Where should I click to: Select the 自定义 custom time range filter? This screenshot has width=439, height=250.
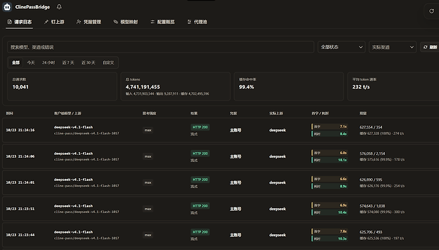[x=108, y=62]
